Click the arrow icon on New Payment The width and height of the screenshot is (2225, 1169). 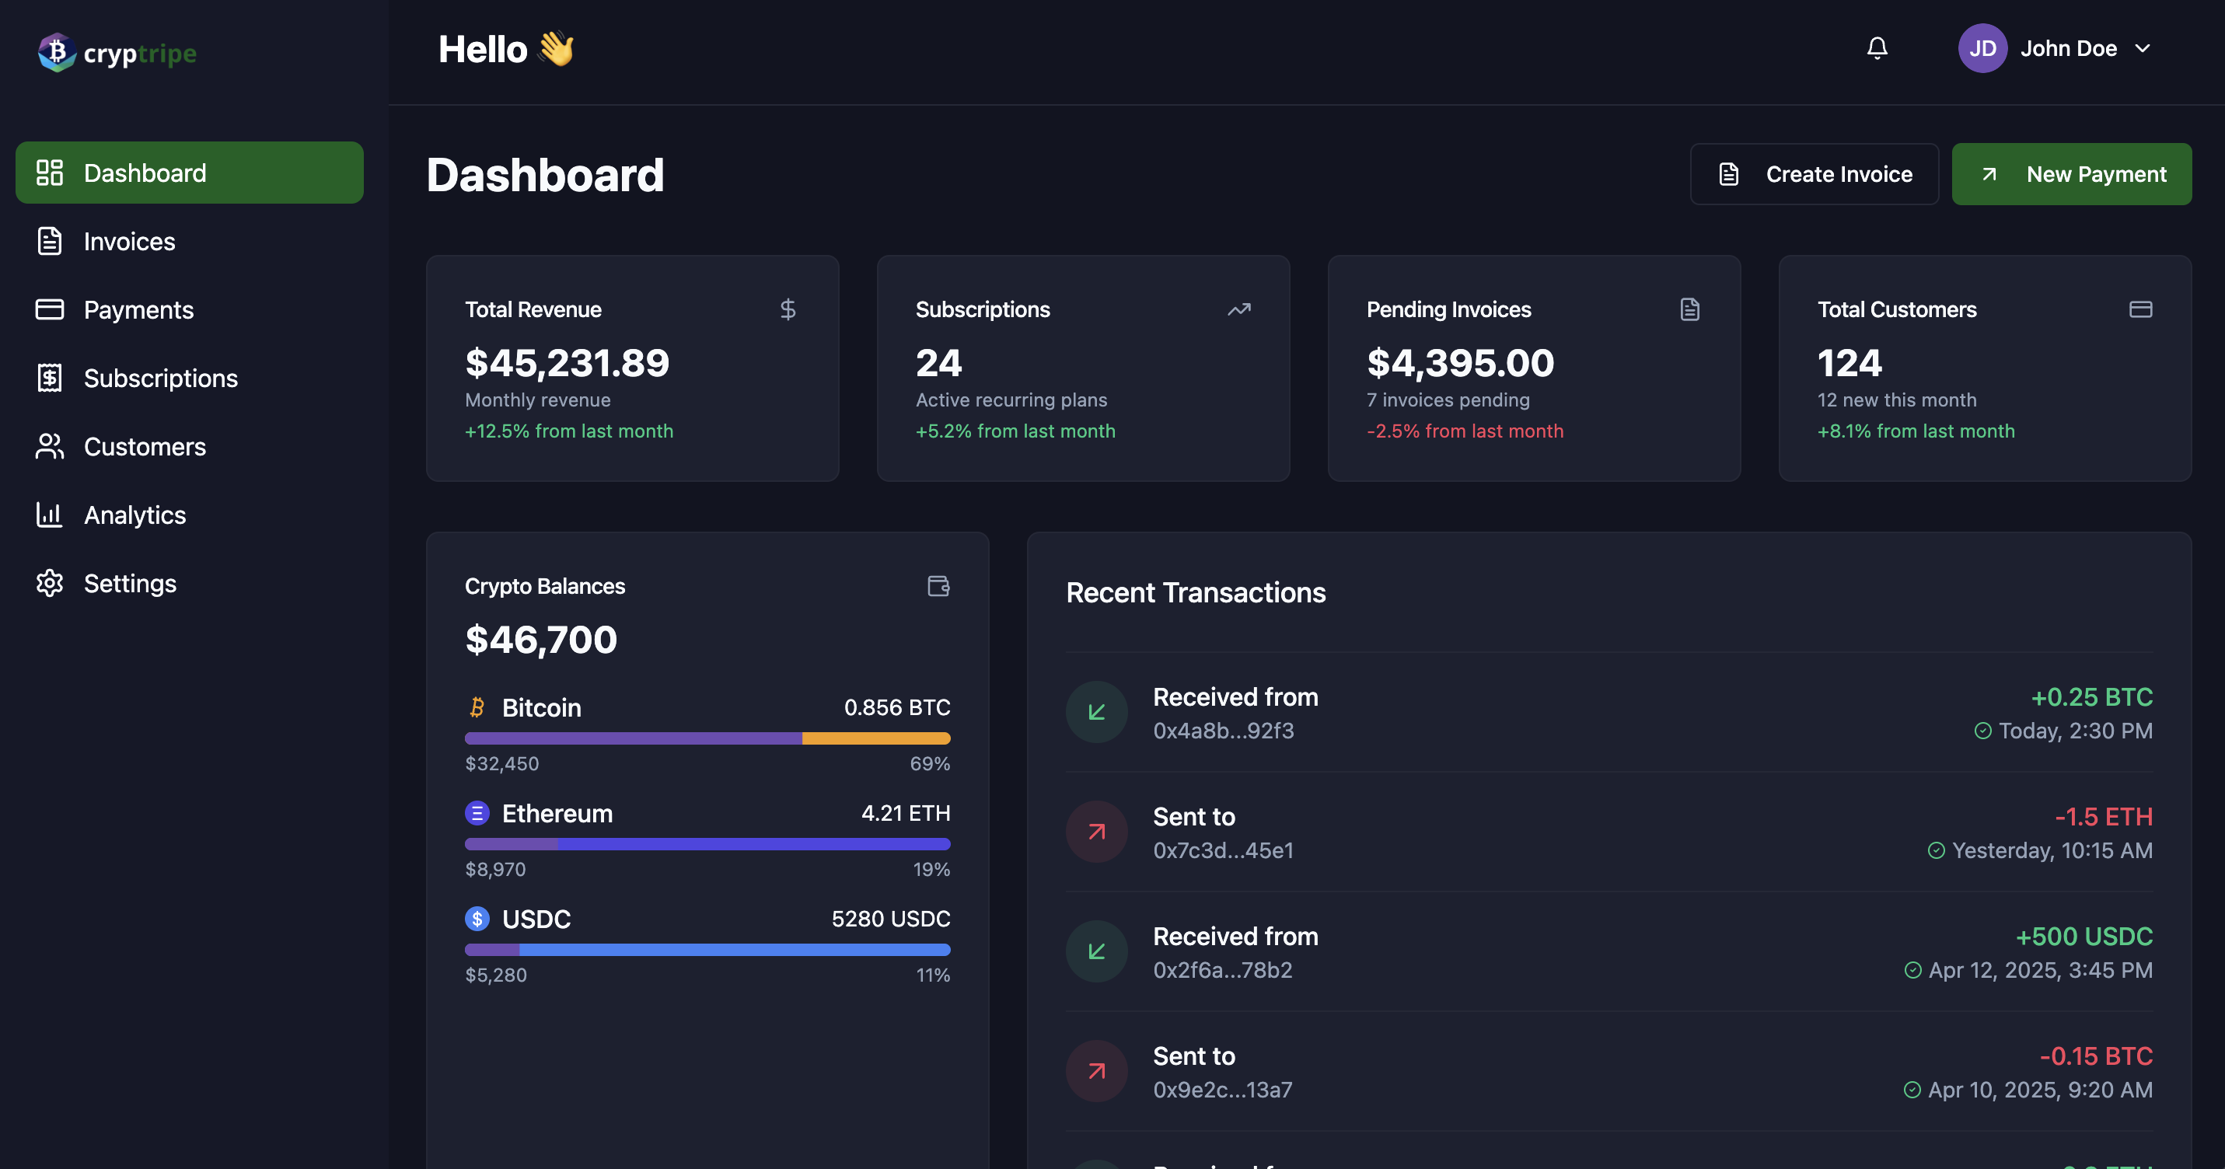(1989, 173)
